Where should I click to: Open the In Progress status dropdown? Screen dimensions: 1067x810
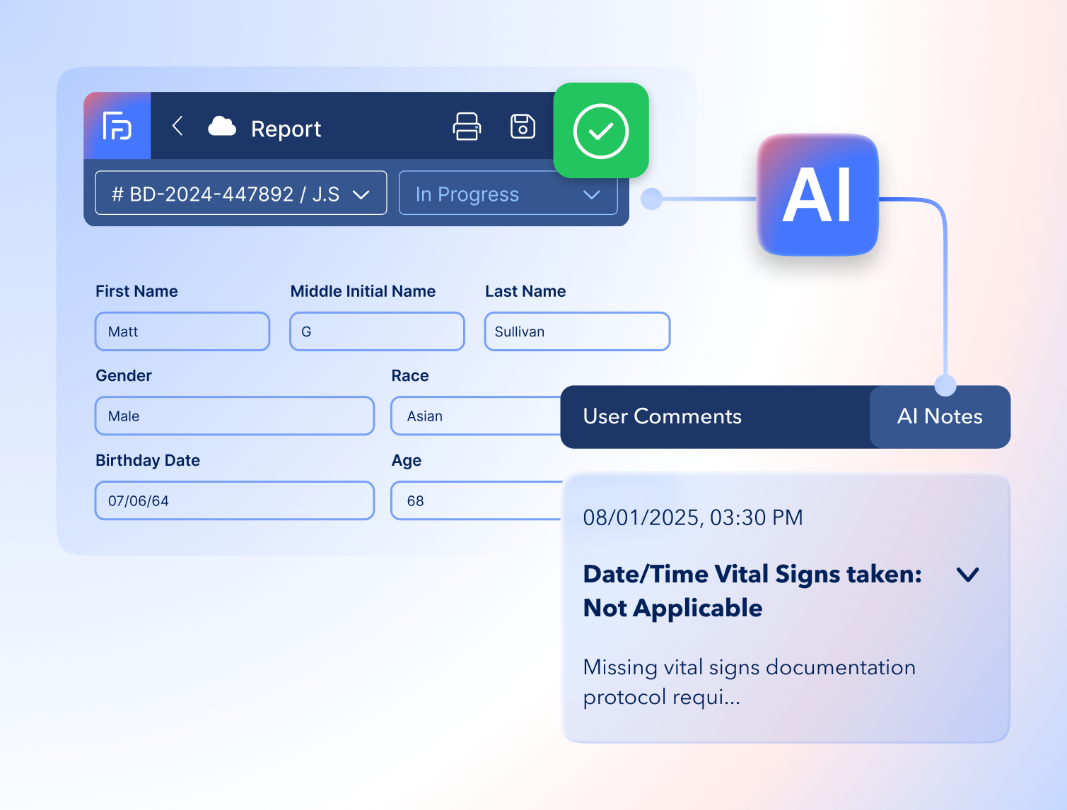[x=508, y=193]
